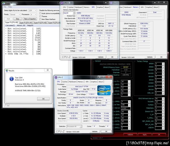The image size is (170, 146).
Task: Switch to Super PI [CPU #2] tab
Action: coord(40,23)
